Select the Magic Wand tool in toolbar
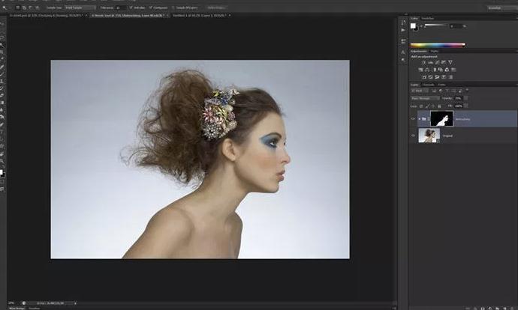Viewport: 518px width, 310px height. click(3, 45)
